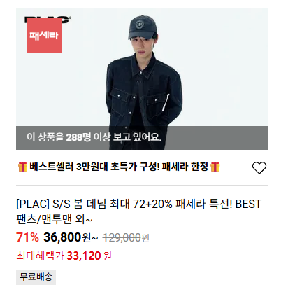Click the 무료배송 tag
The height and width of the screenshot is (292, 281).
pyautogui.click(x=36, y=277)
